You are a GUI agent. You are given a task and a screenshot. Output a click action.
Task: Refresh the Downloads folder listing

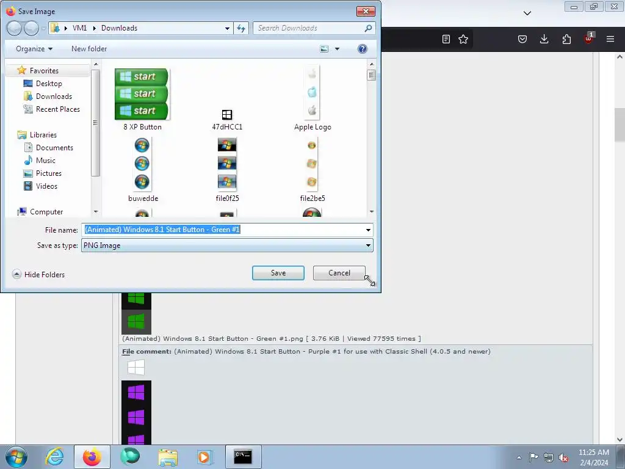point(241,28)
